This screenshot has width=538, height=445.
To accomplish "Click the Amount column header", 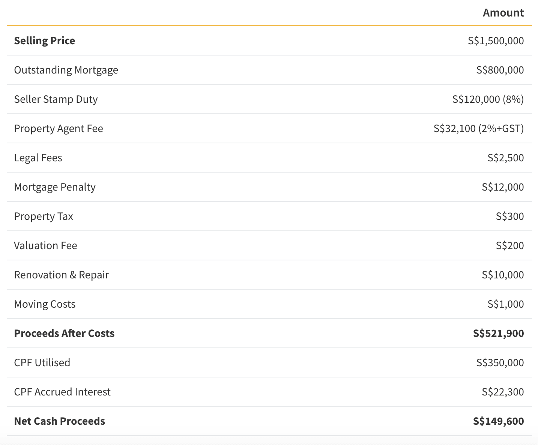I will pos(503,13).
